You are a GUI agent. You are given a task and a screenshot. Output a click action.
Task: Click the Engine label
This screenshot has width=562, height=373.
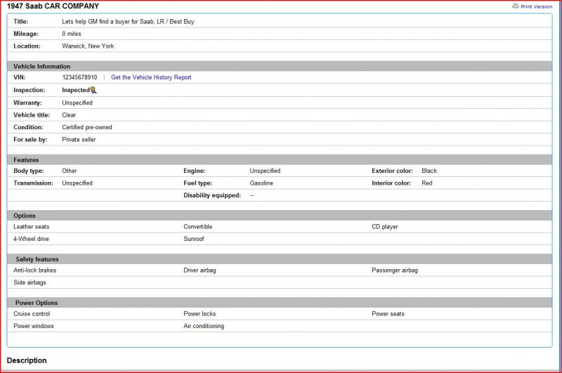point(195,171)
